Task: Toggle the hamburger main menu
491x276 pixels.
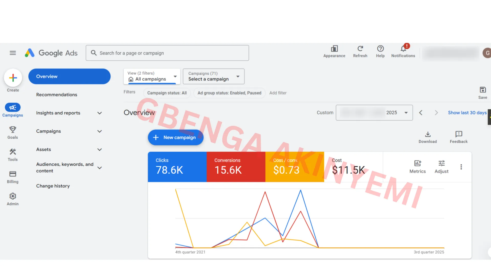Action: click(13, 53)
